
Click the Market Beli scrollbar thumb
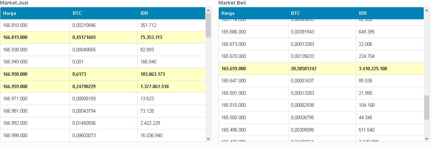pyautogui.click(x=427, y=108)
